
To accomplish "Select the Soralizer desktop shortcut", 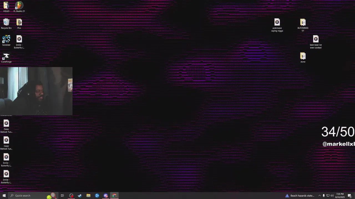I will tap(6, 41).
